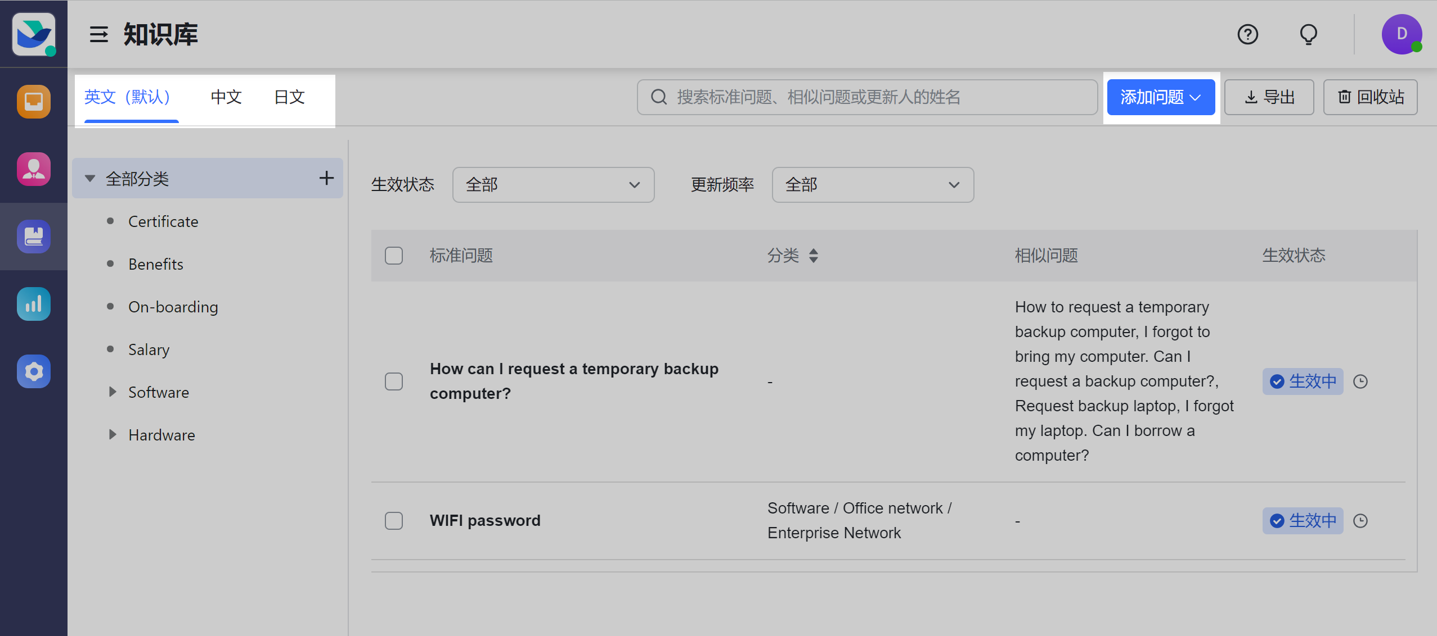Click the 导出 export button

click(1269, 97)
